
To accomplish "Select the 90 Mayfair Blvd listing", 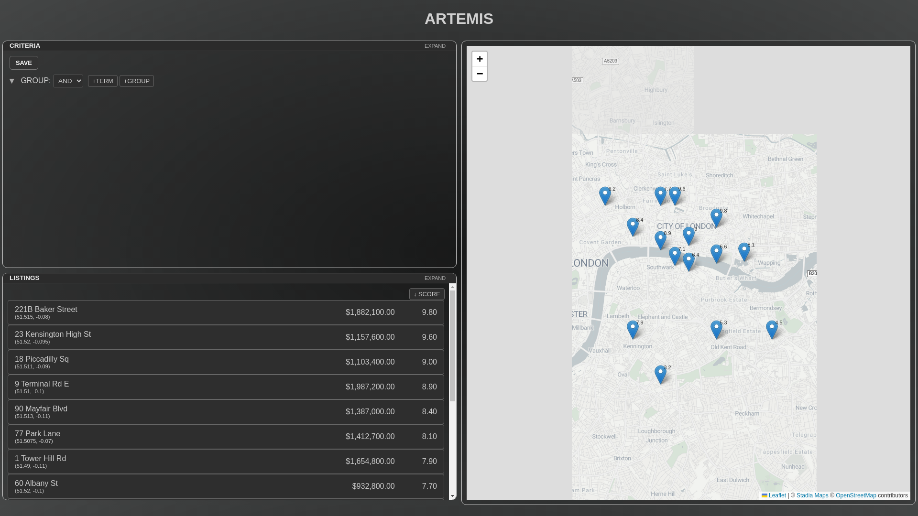I will [x=226, y=412].
